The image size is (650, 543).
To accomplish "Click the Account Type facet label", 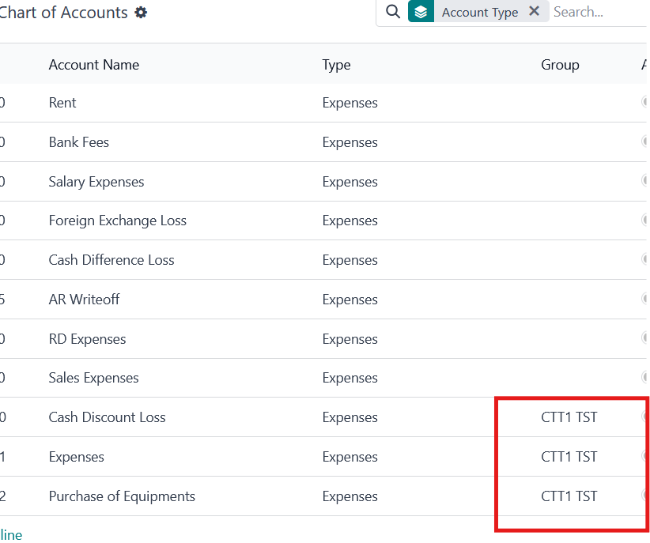I will click(x=479, y=12).
